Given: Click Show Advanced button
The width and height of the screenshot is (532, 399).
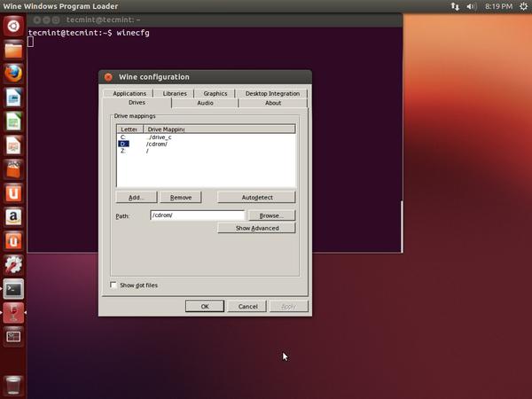Looking at the screenshot, I should (x=256, y=228).
